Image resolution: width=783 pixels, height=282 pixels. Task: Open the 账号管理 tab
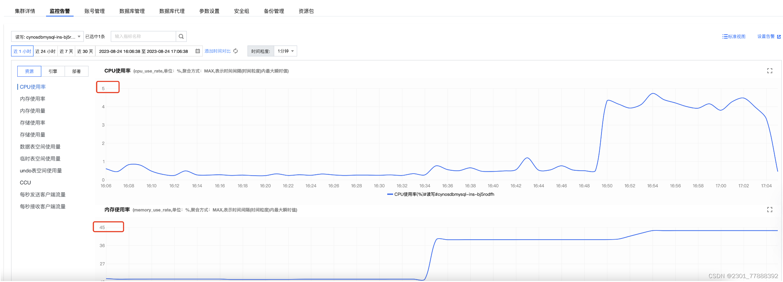point(95,11)
